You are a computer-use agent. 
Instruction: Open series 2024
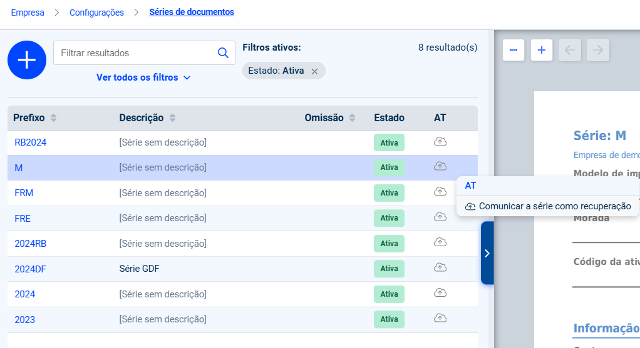(25, 294)
